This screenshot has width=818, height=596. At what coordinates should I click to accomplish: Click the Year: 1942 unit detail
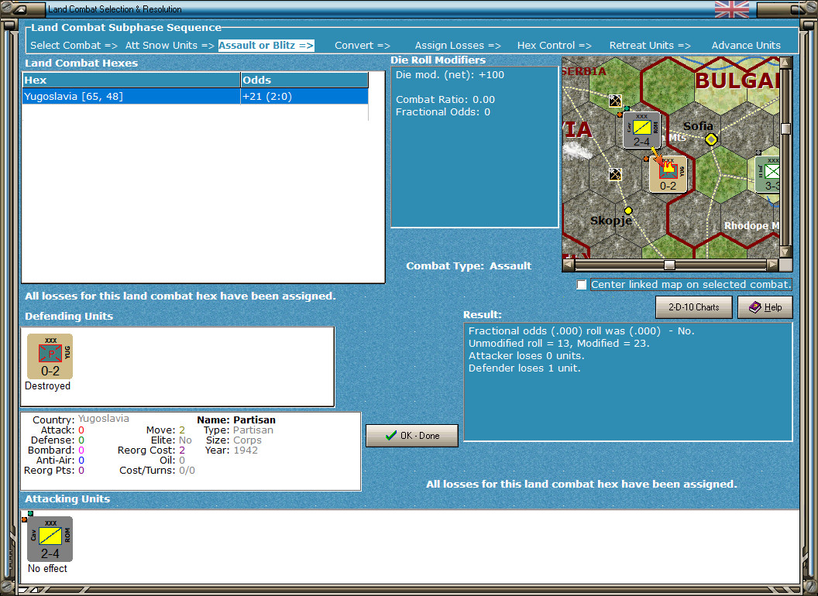(x=232, y=450)
